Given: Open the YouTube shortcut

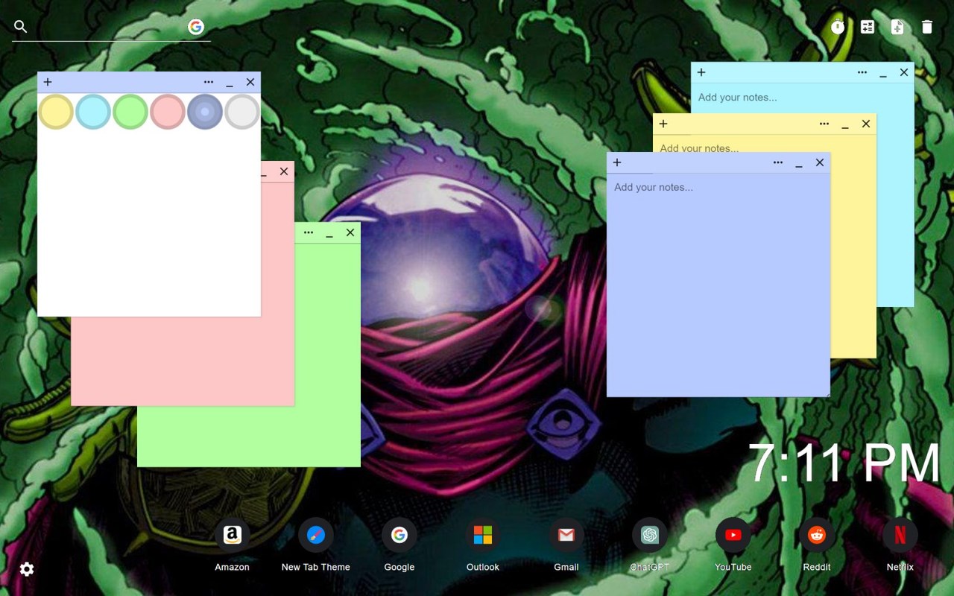Looking at the screenshot, I should (x=733, y=545).
